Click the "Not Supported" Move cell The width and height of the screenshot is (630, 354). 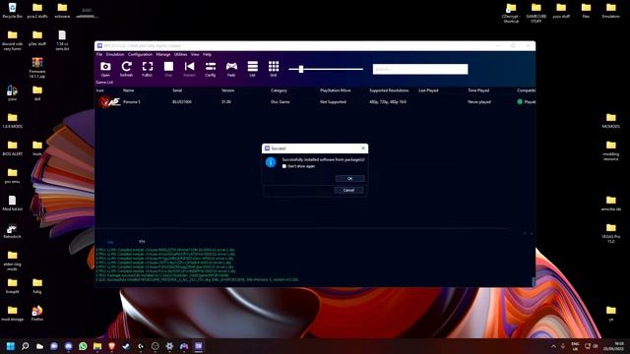coord(333,102)
